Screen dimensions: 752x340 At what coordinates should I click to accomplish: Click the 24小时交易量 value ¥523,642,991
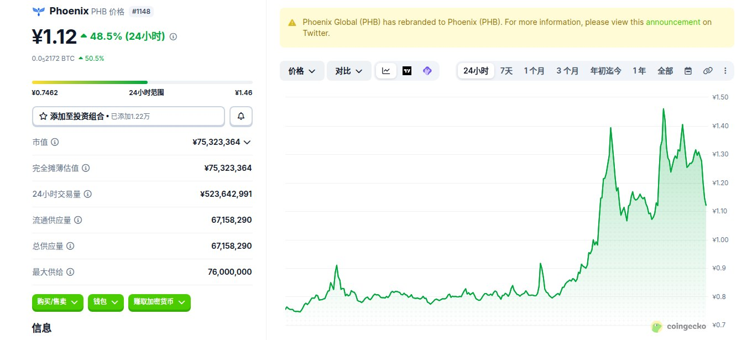(226, 194)
